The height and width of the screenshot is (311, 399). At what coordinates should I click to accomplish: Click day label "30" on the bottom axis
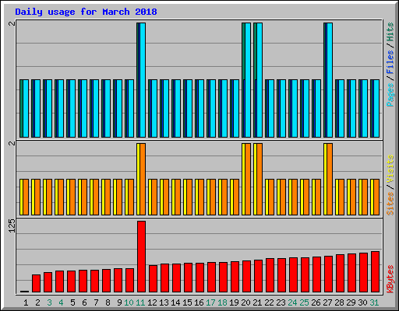pyautogui.click(x=362, y=302)
